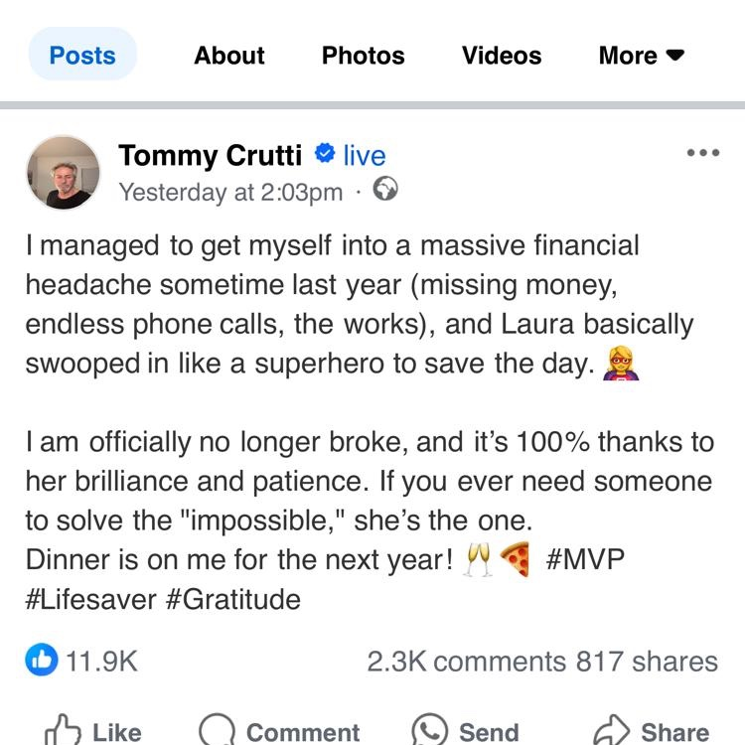745x745 pixels.
Task: Open the 2.3K comments list
Action: click(x=465, y=662)
